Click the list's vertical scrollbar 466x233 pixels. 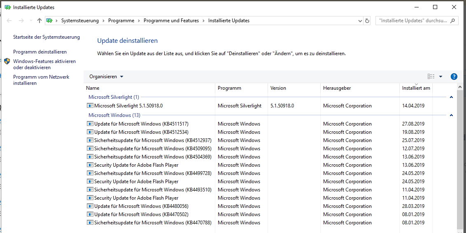click(460, 161)
